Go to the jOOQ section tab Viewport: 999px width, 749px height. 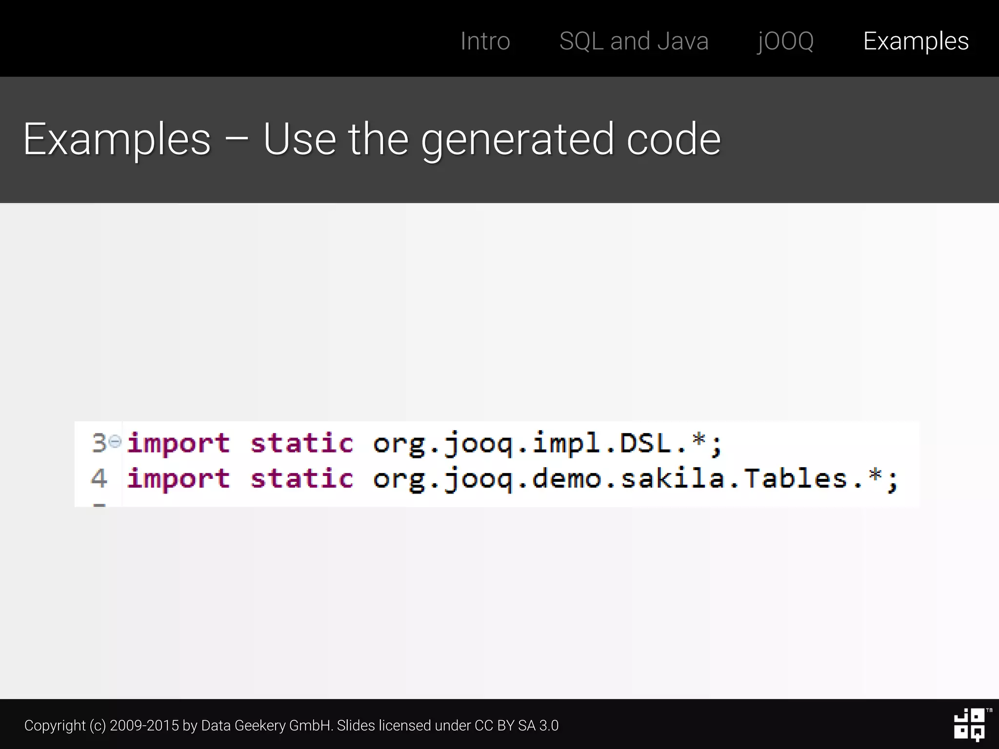click(x=785, y=41)
